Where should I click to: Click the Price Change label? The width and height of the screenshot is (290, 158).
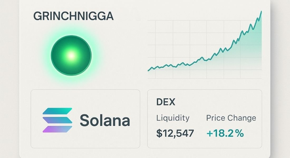point(231,118)
